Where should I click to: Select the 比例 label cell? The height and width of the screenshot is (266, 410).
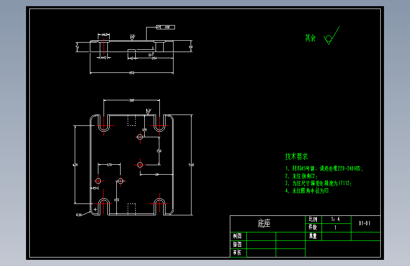click(313, 220)
